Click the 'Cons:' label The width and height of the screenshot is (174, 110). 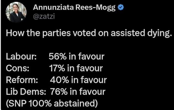point(18,68)
